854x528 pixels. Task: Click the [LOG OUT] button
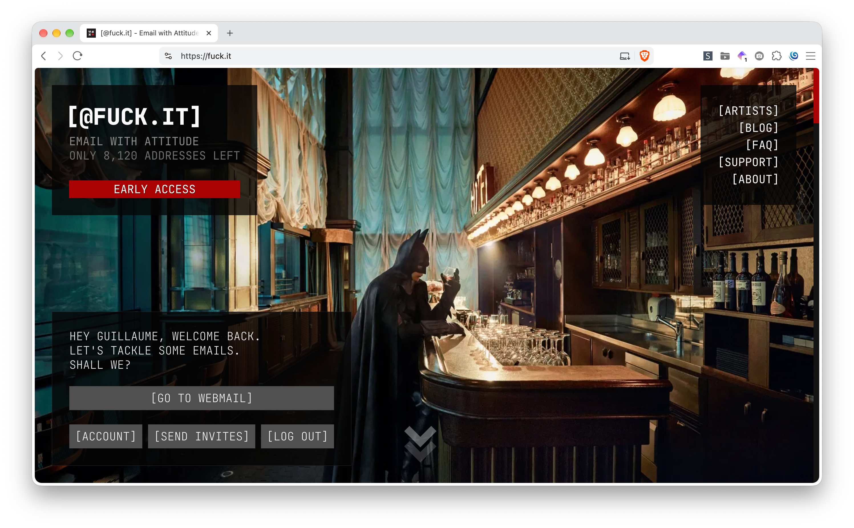click(297, 436)
